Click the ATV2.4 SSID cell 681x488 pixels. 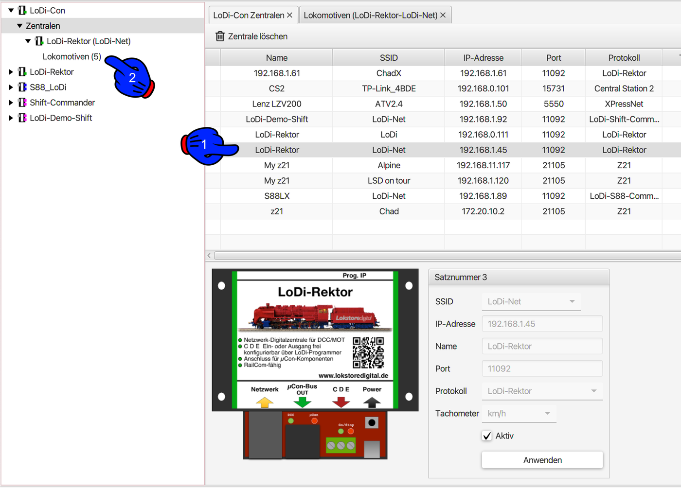[389, 104]
